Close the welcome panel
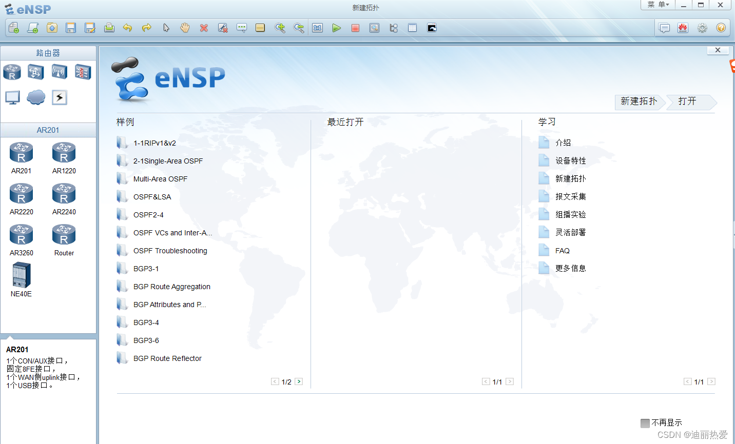 pyautogui.click(x=718, y=50)
